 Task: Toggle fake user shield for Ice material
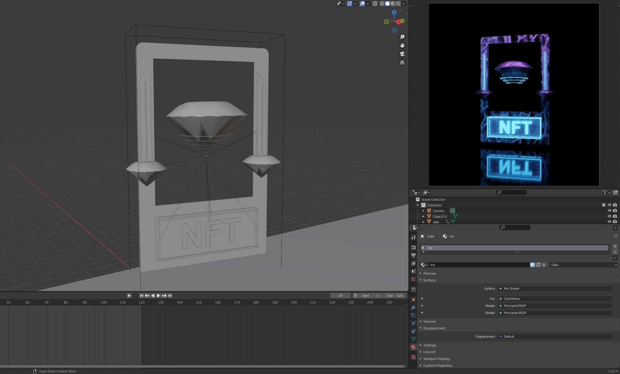(x=532, y=265)
